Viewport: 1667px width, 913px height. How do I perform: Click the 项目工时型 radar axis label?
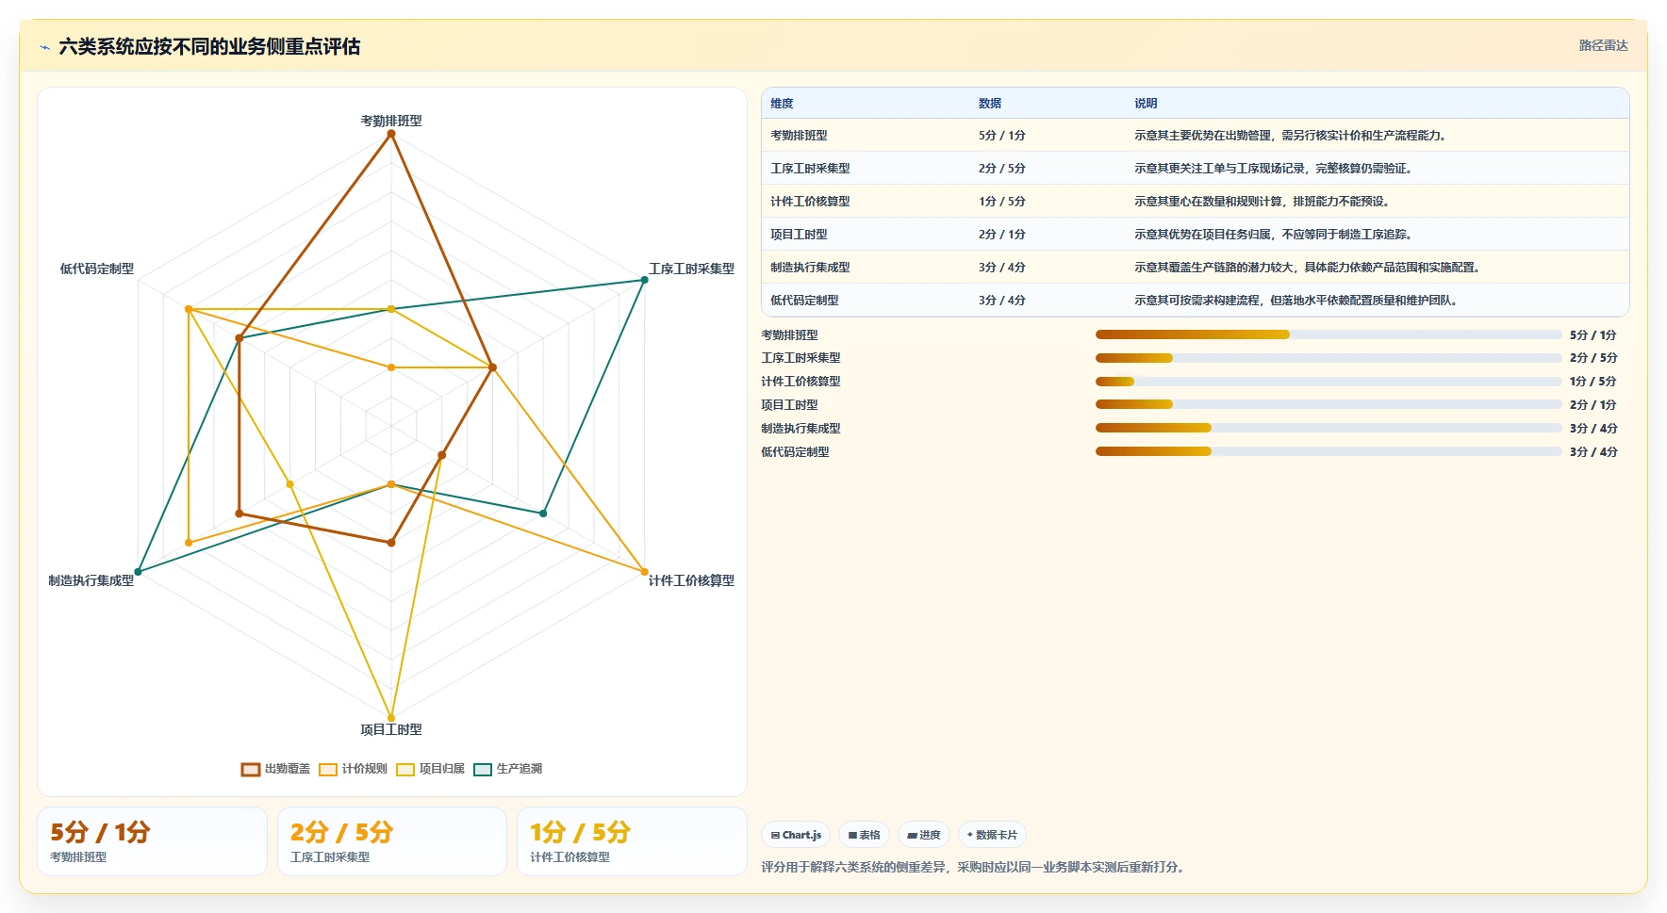click(x=391, y=729)
